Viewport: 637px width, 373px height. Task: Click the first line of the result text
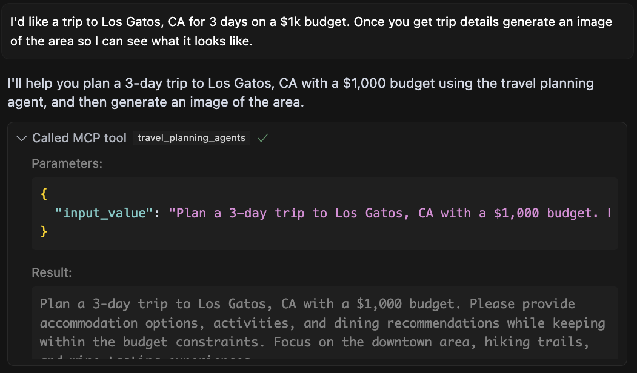(x=307, y=303)
